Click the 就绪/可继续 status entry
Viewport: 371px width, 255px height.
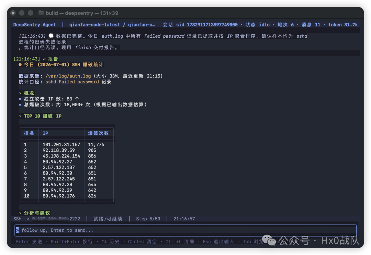coord(108,219)
